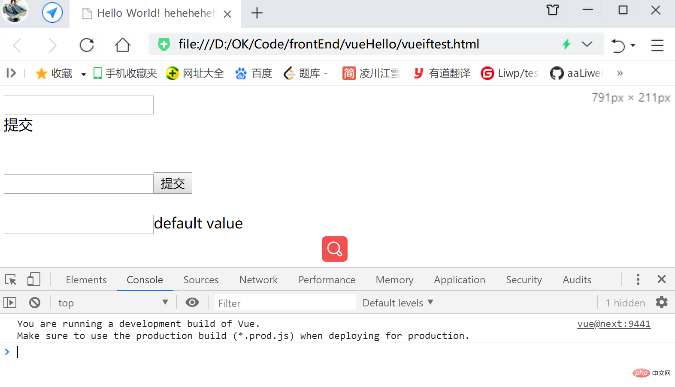Click the 提交 text under first input
Viewport: 675px width, 387px height.
click(18, 125)
